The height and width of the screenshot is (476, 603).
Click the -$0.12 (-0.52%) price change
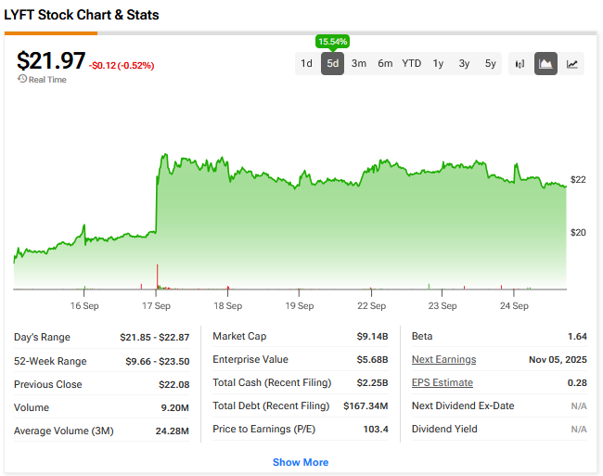click(122, 66)
